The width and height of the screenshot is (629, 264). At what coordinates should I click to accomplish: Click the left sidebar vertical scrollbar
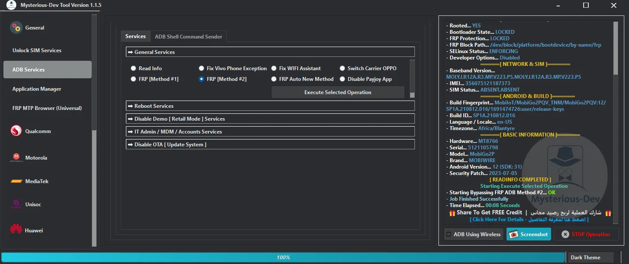pyautogui.click(x=94, y=131)
